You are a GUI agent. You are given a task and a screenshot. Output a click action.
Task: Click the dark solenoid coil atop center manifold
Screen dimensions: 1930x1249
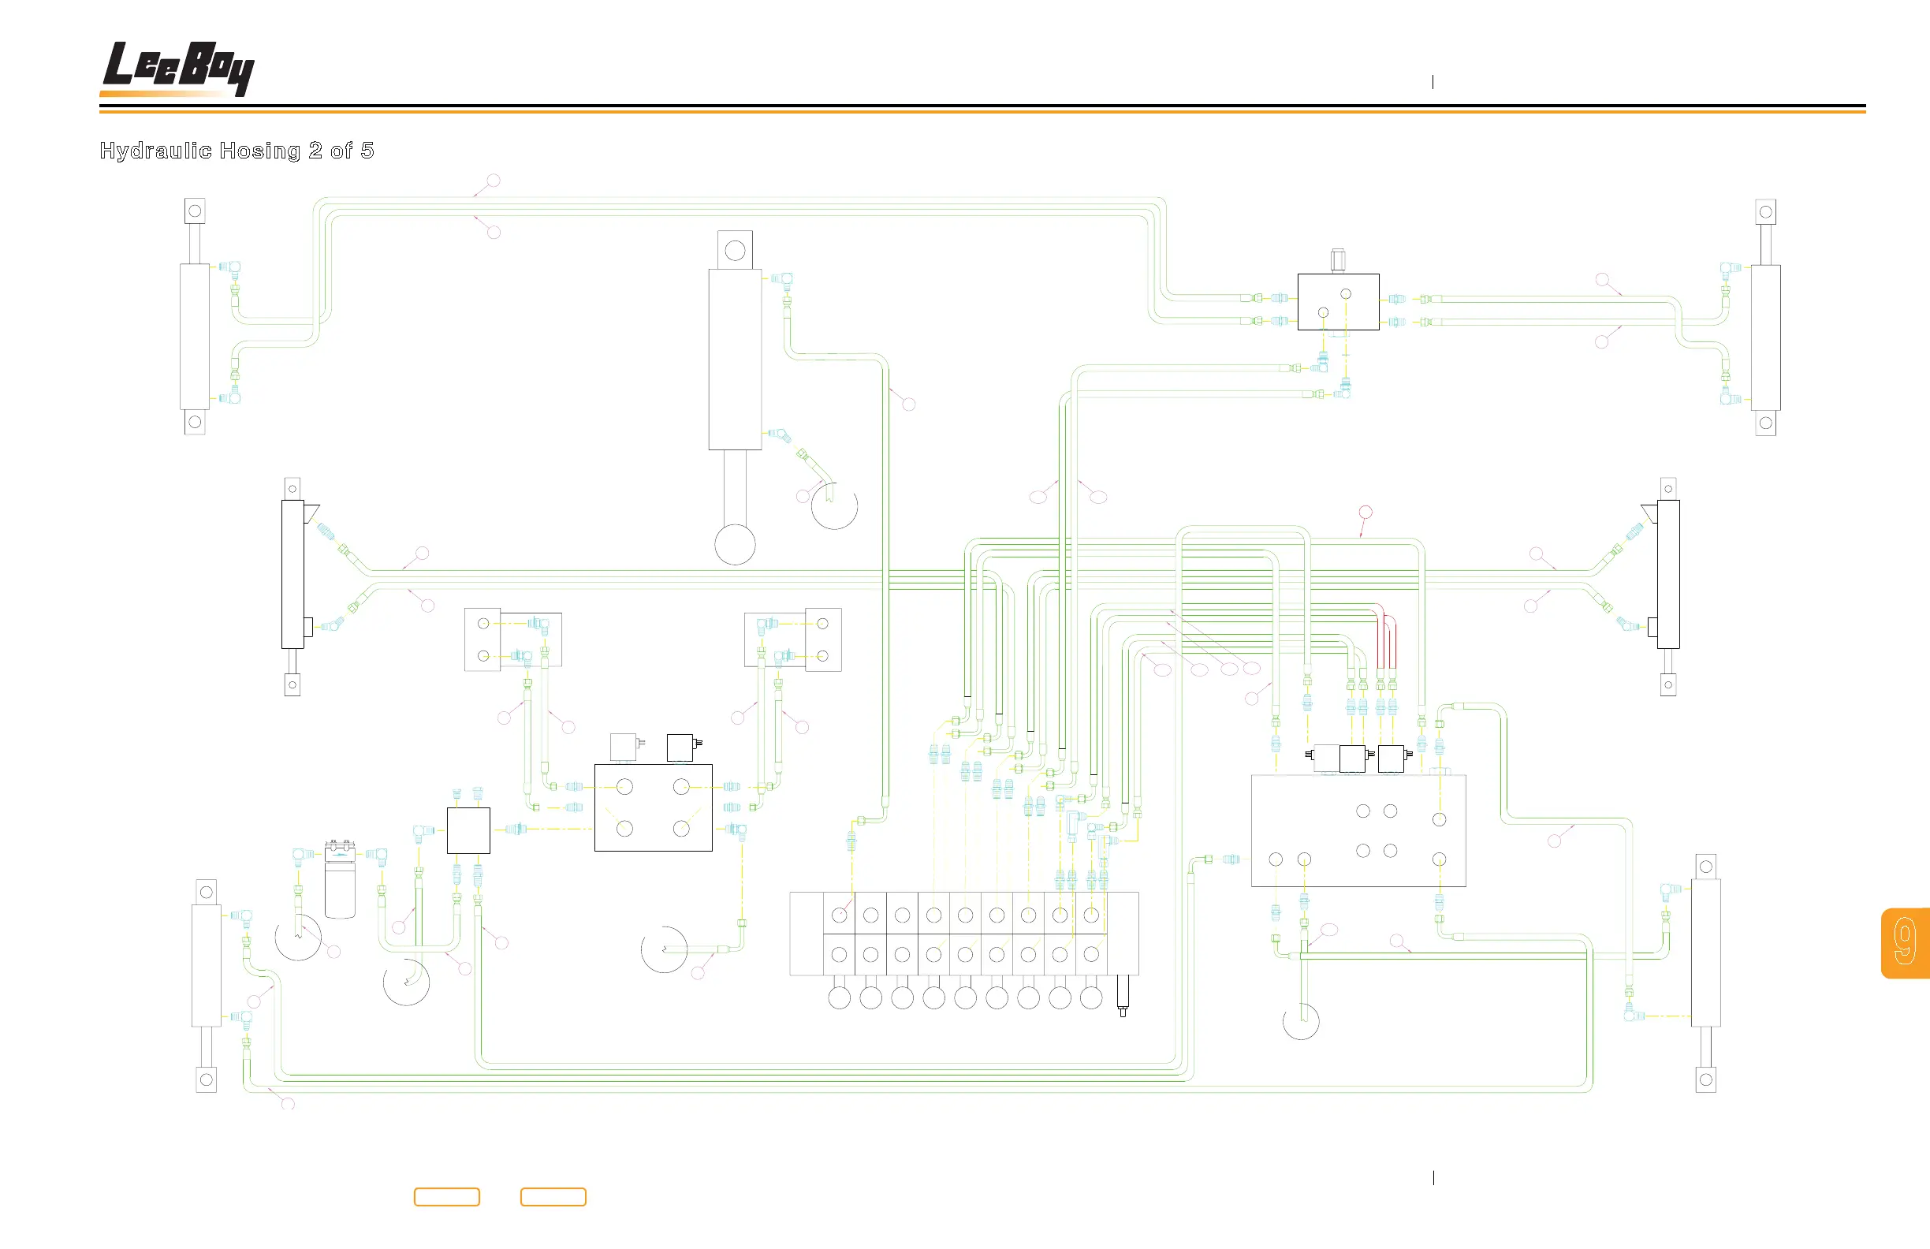coord(680,747)
